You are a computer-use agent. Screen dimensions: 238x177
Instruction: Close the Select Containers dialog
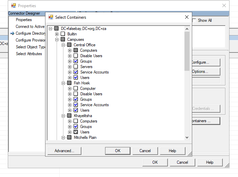[187, 17]
